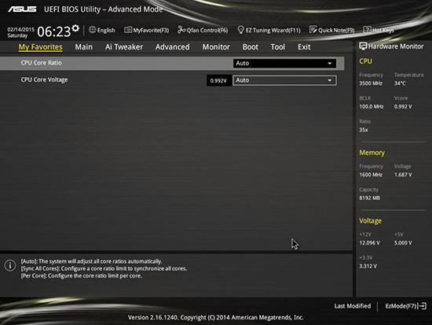Open the Main tab
This screenshot has height=325, width=432.
84,47
